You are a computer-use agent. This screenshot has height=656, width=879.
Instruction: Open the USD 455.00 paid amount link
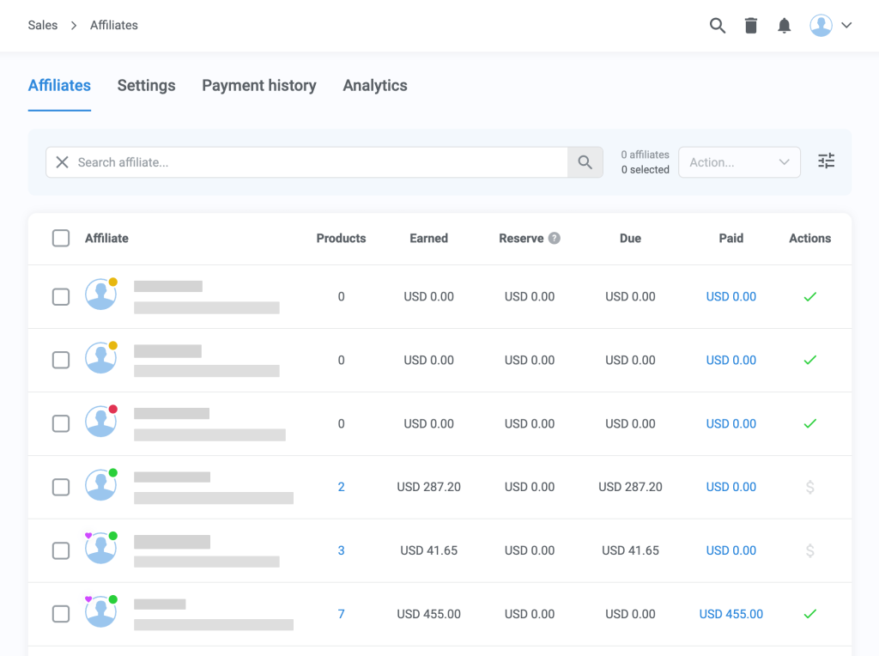[730, 614]
